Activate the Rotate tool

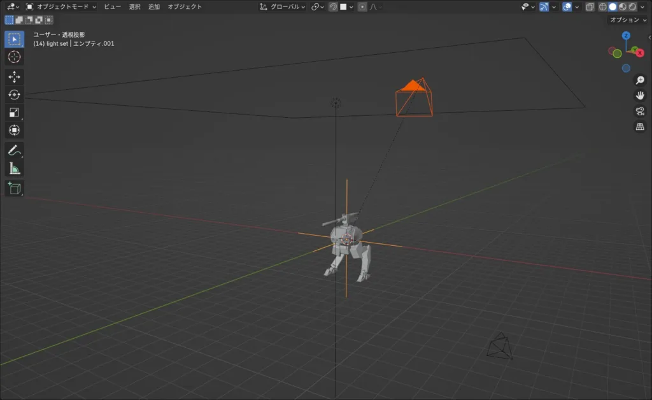(14, 94)
